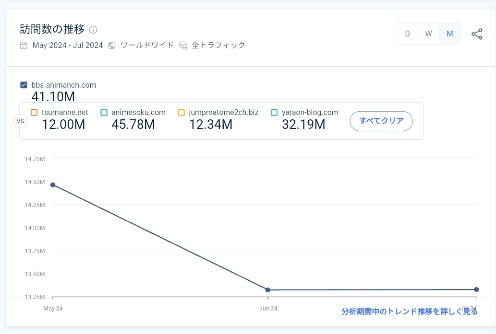This screenshot has width=496, height=334.
Task: Switch to daily D view
Action: (407, 34)
